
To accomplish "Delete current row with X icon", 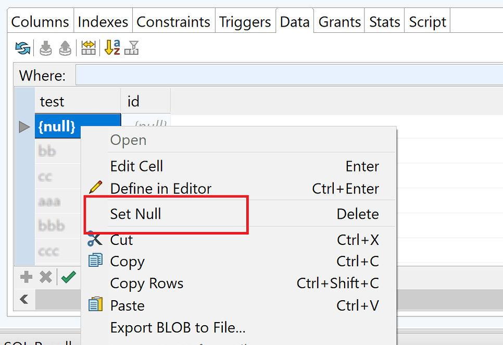I will [x=46, y=277].
